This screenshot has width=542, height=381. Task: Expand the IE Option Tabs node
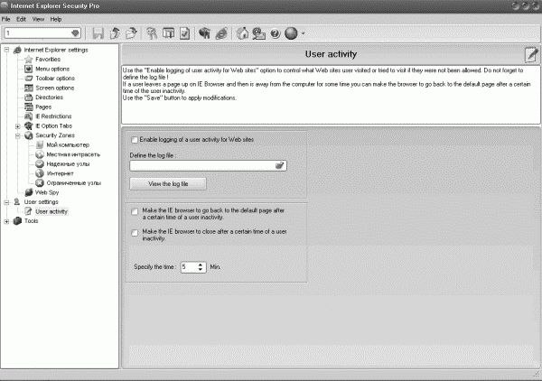(18, 125)
